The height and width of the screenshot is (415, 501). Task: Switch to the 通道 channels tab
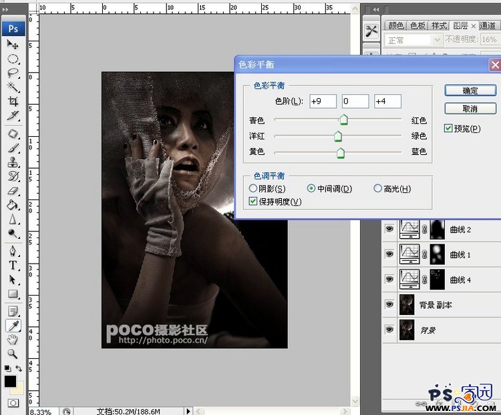(x=488, y=25)
